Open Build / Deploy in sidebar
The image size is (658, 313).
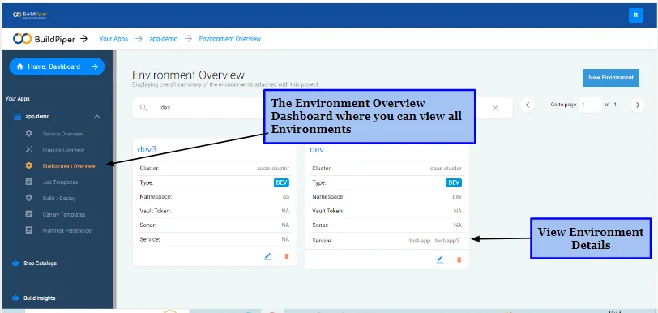click(x=59, y=199)
